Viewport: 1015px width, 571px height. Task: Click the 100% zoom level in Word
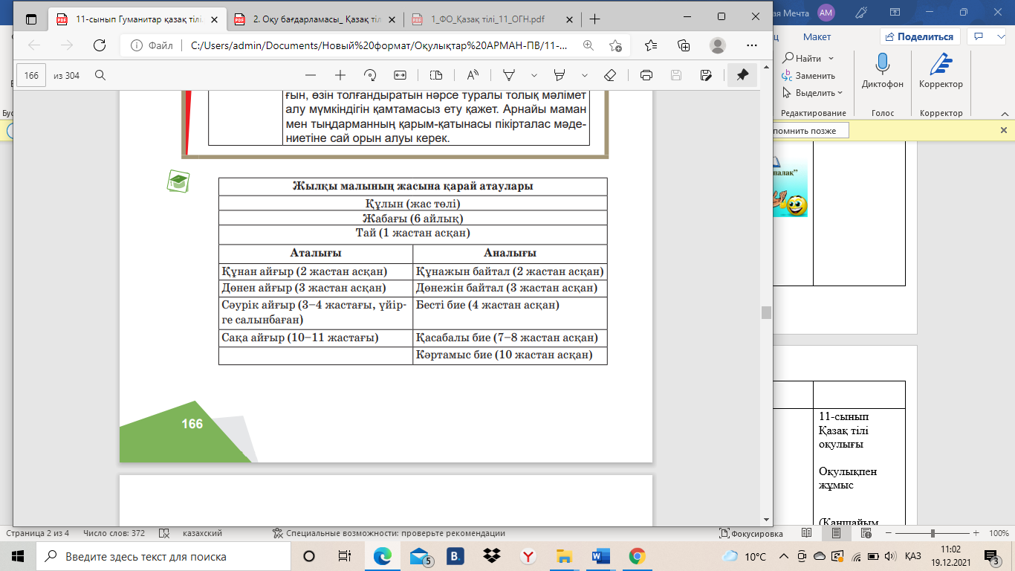click(999, 533)
